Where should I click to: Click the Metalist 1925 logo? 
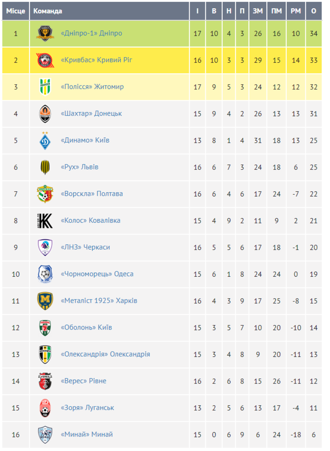tap(45, 301)
